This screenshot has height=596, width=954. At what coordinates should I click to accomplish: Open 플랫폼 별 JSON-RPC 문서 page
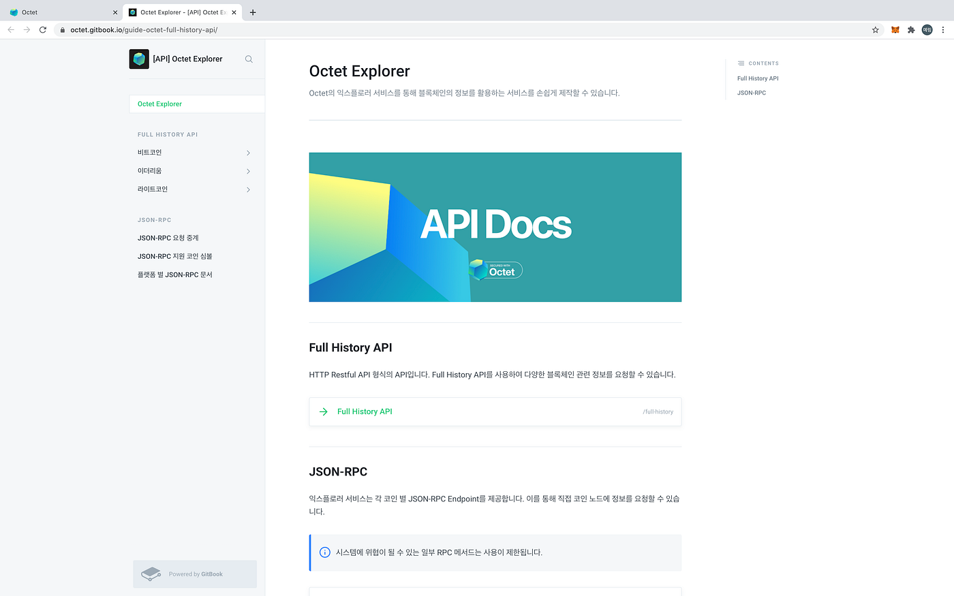175,275
